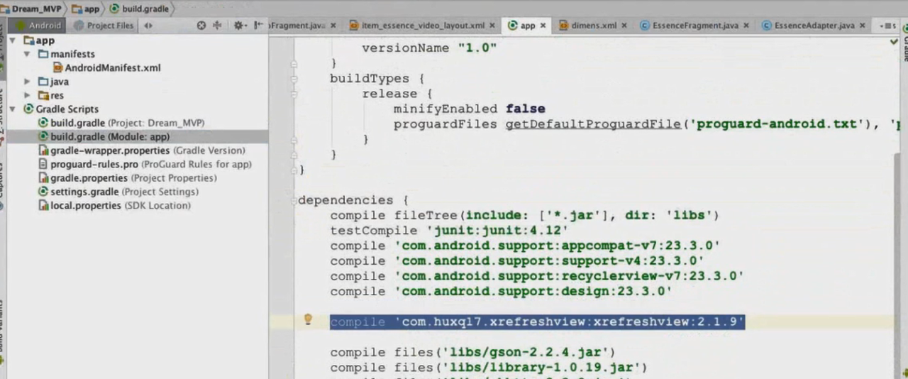The width and height of the screenshot is (908, 379).
Task: Collapse the manifests folder
Action: [x=27, y=54]
